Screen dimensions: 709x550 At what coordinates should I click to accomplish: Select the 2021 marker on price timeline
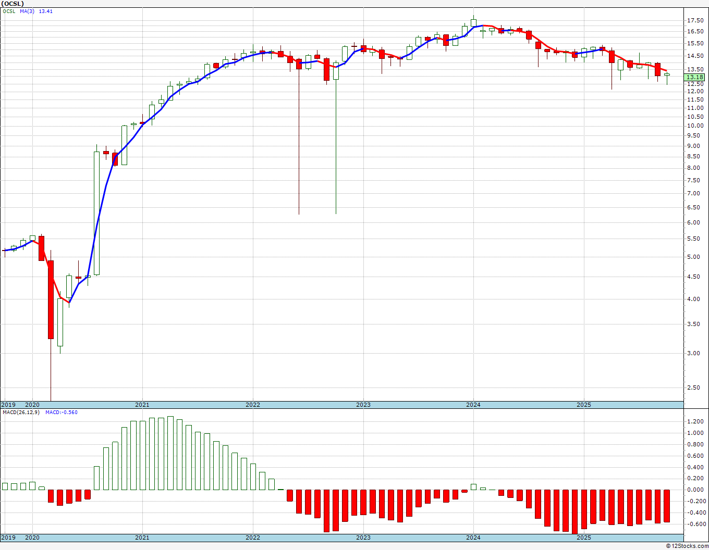pyautogui.click(x=142, y=405)
